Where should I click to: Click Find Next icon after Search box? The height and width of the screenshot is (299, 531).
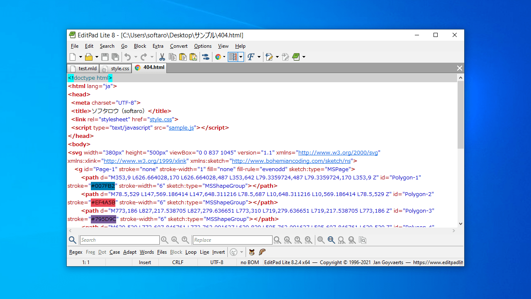(x=175, y=240)
